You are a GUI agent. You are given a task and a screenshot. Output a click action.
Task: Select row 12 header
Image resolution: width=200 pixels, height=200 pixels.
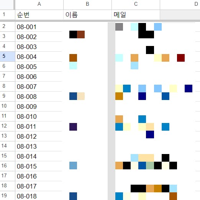[7, 126]
